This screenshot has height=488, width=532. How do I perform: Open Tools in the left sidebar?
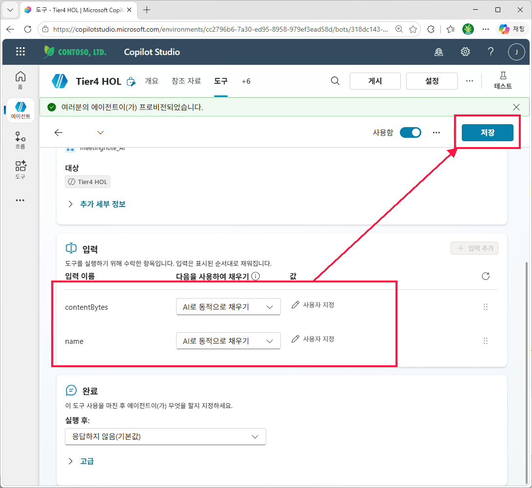tap(20, 170)
